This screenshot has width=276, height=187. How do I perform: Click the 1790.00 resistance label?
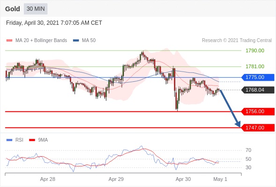[255, 50]
